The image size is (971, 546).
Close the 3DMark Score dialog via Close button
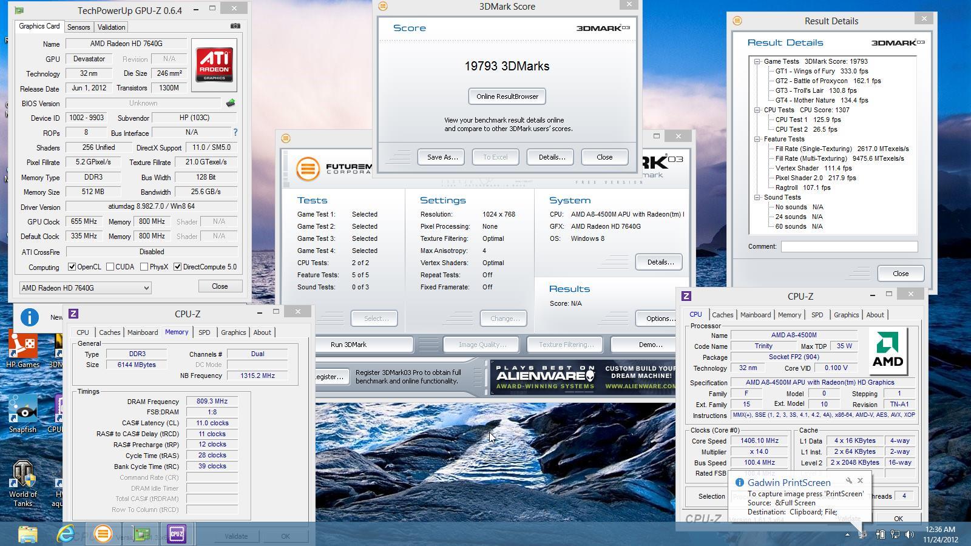click(604, 157)
